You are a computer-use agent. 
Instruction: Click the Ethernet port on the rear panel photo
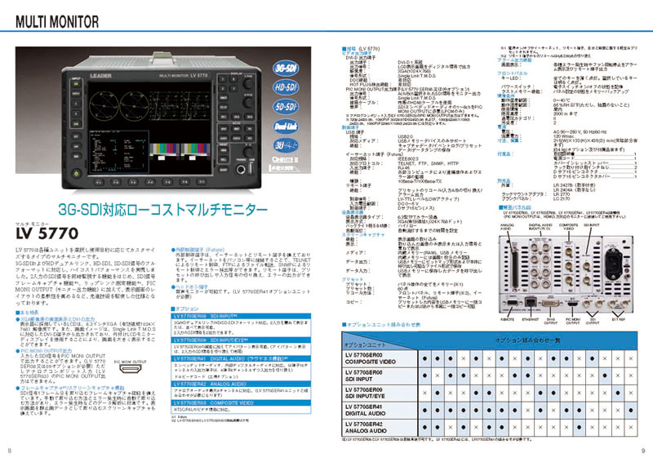point(531,302)
